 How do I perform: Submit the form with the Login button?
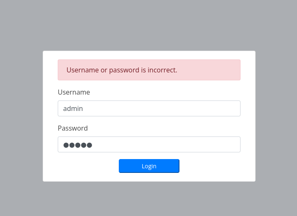pyautogui.click(x=149, y=166)
